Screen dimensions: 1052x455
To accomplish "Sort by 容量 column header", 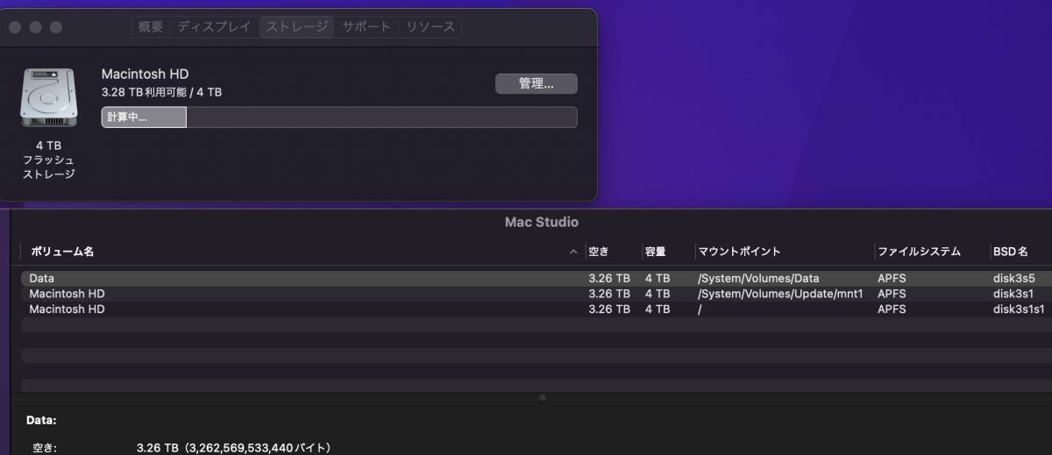I will tap(656, 252).
